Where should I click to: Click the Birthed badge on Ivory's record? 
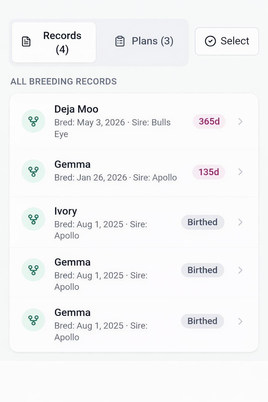[203, 222]
